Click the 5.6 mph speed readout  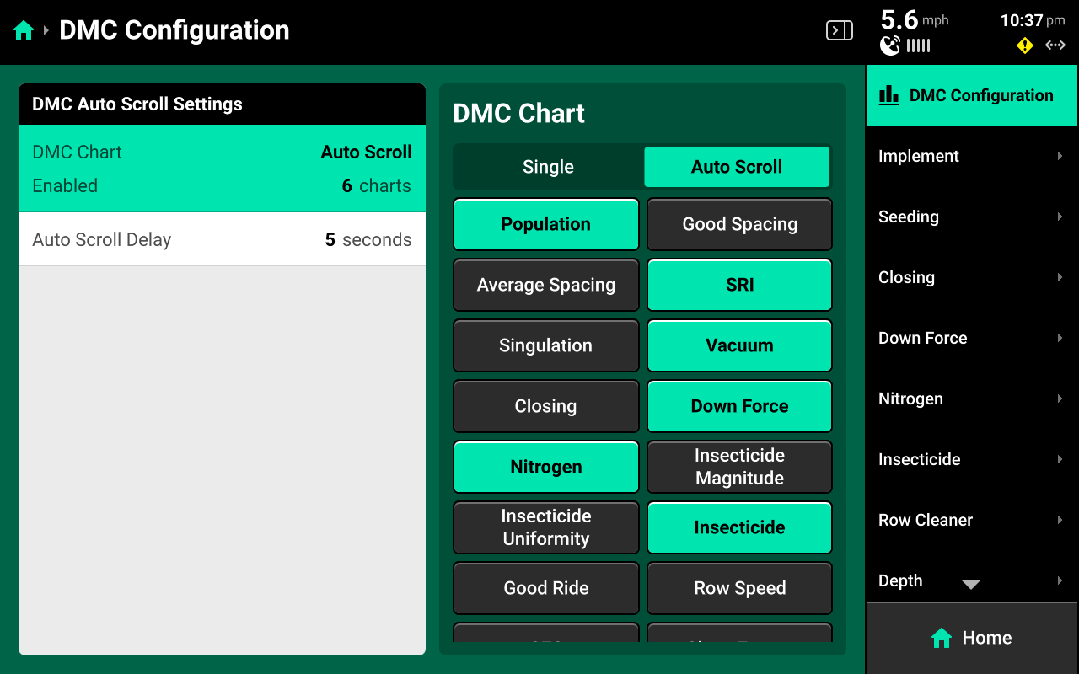click(x=915, y=20)
